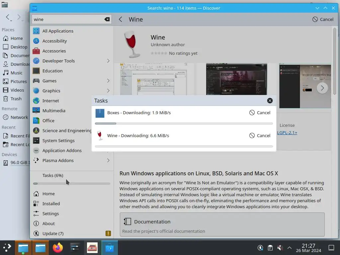Open Videos in the file manager Places
Screen dimensions: 340x255
click(14, 90)
